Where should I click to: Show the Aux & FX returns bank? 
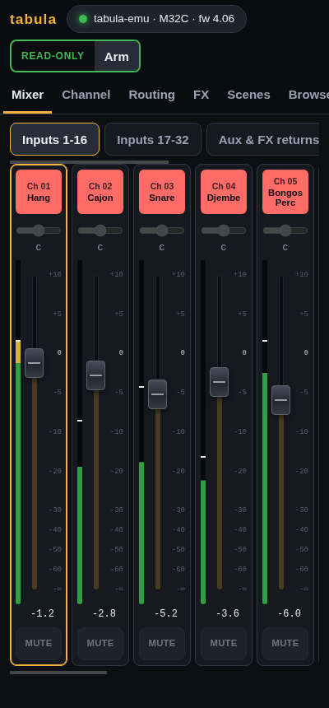tap(263, 139)
